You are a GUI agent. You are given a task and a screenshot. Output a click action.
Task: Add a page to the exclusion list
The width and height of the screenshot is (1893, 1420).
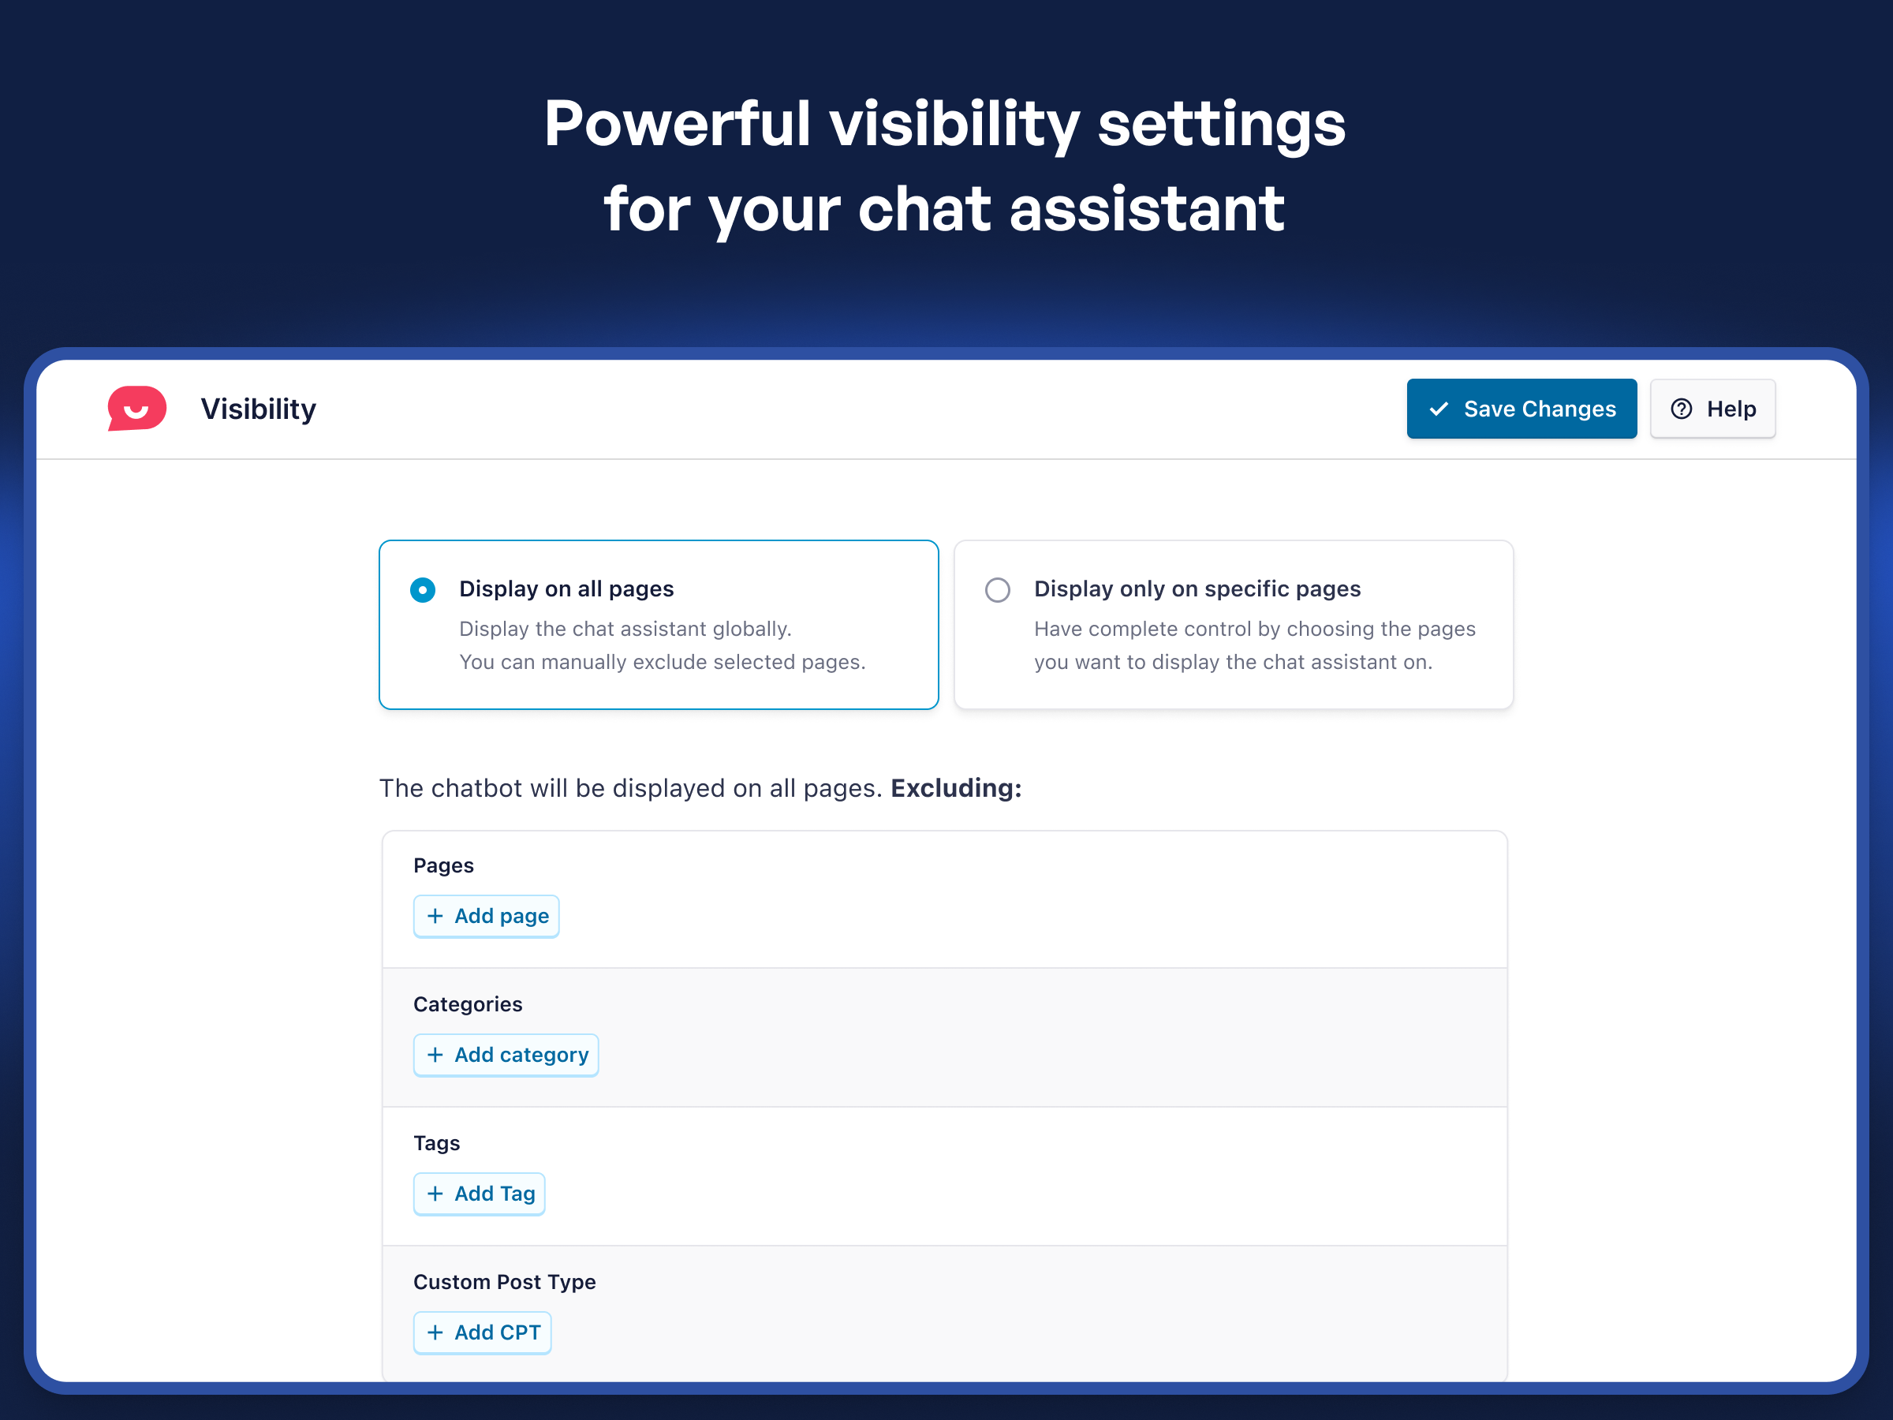click(486, 916)
